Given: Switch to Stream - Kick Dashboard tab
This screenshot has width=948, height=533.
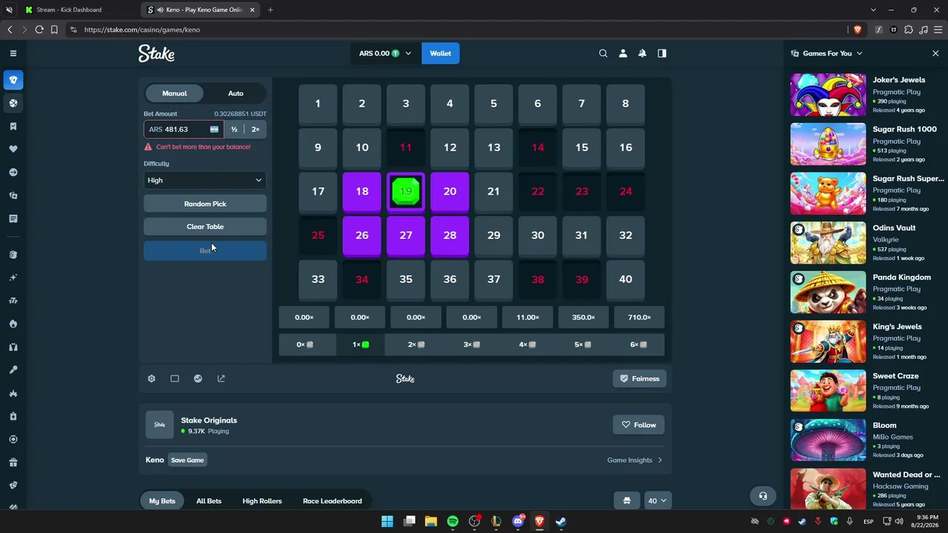Looking at the screenshot, I should [79, 10].
